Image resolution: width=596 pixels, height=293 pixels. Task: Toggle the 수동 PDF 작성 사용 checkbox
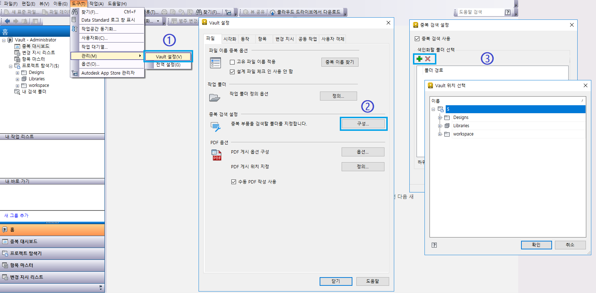click(234, 182)
